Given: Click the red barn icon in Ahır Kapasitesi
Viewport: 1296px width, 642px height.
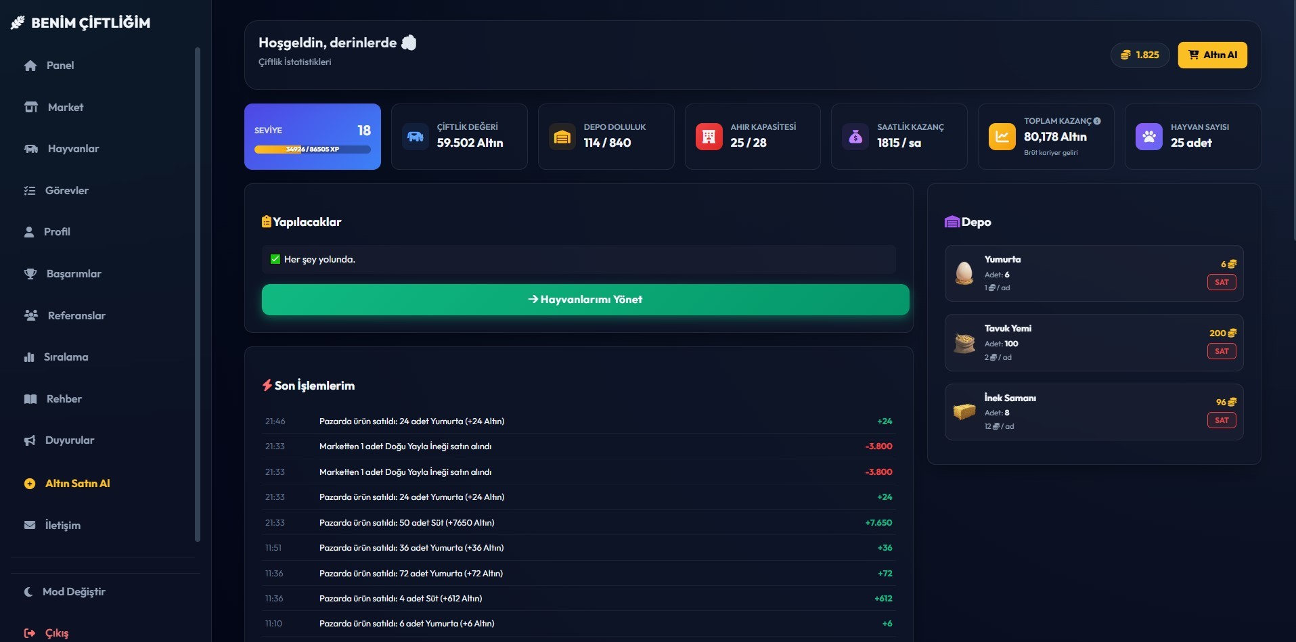Looking at the screenshot, I should click(709, 137).
